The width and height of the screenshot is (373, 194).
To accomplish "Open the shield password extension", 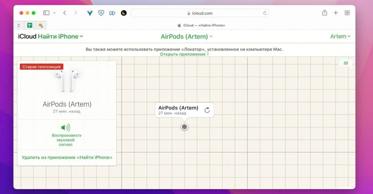I will [x=101, y=13].
